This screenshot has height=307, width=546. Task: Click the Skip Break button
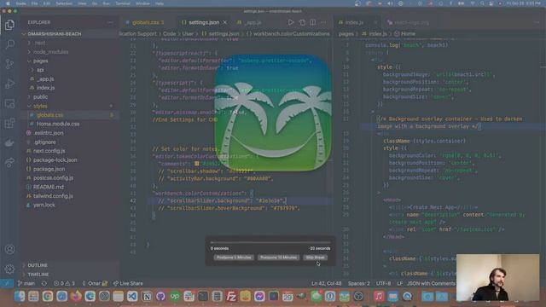(315, 258)
